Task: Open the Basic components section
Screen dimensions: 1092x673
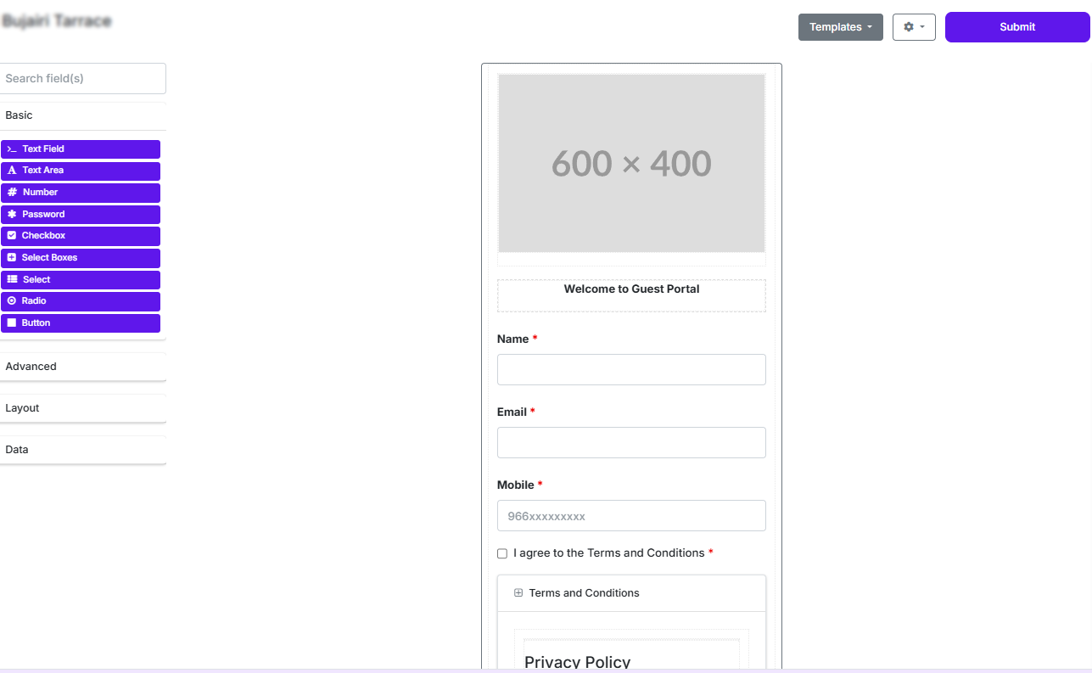Action: pyautogui.click(x=19, y=115)
